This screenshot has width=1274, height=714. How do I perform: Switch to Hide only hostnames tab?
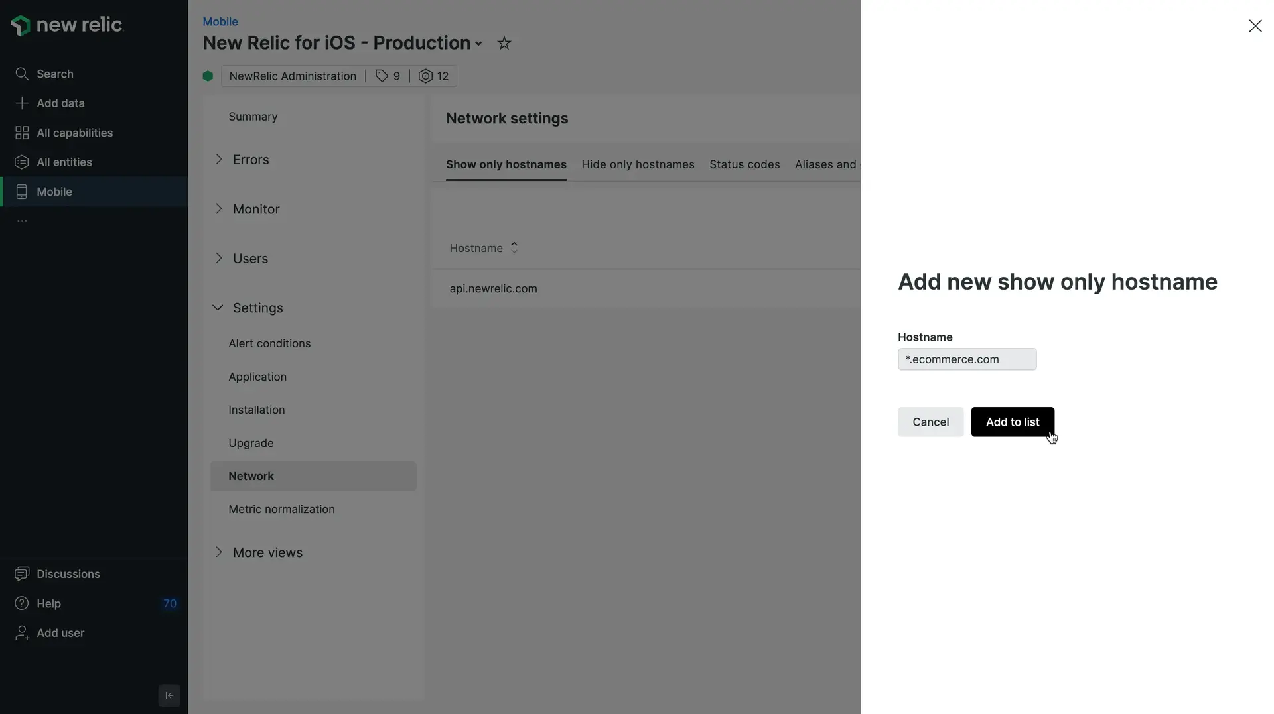[x=638, y=164]
